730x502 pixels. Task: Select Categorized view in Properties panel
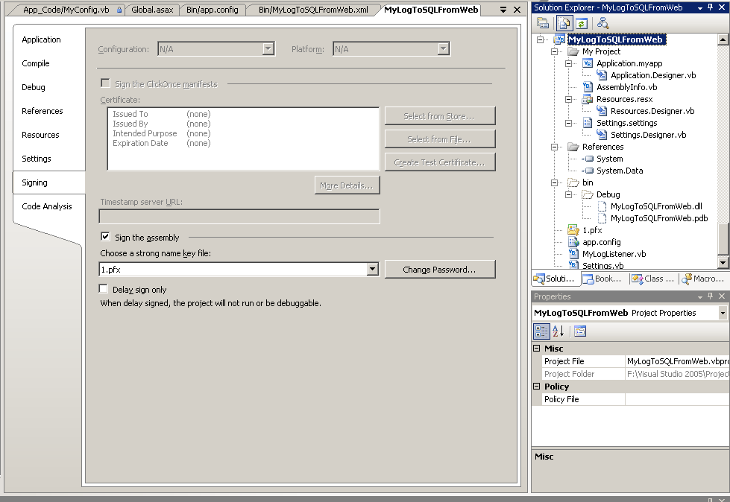point(541,331)
